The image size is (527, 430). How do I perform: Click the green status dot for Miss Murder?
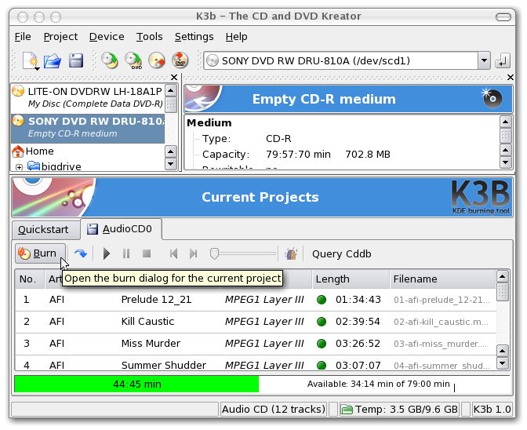click(322, 344)
